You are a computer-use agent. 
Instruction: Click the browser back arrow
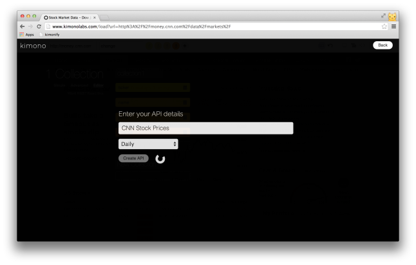click(x=22, y=26)
